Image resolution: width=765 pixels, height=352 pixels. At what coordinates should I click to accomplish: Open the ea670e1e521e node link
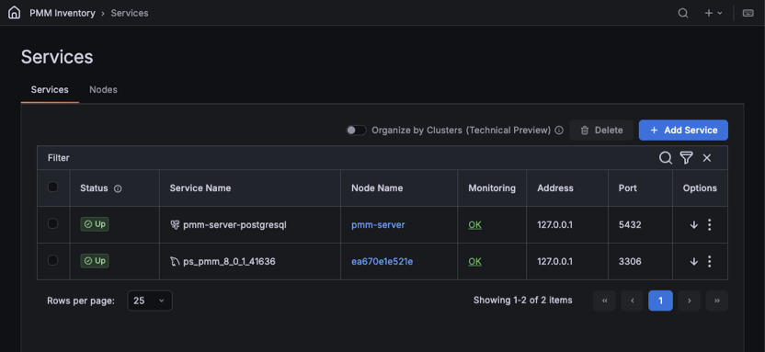(x=382, y=261)
